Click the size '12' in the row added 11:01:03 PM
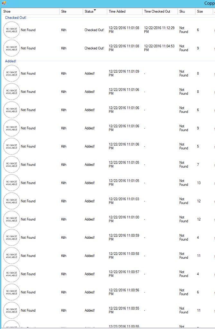 pyautogui.click(x=199, y=201)
